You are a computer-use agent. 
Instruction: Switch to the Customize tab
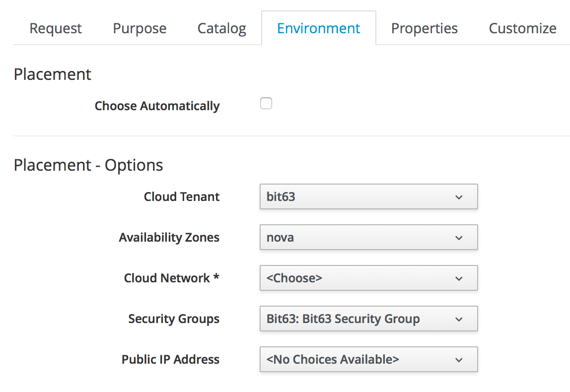522,28
